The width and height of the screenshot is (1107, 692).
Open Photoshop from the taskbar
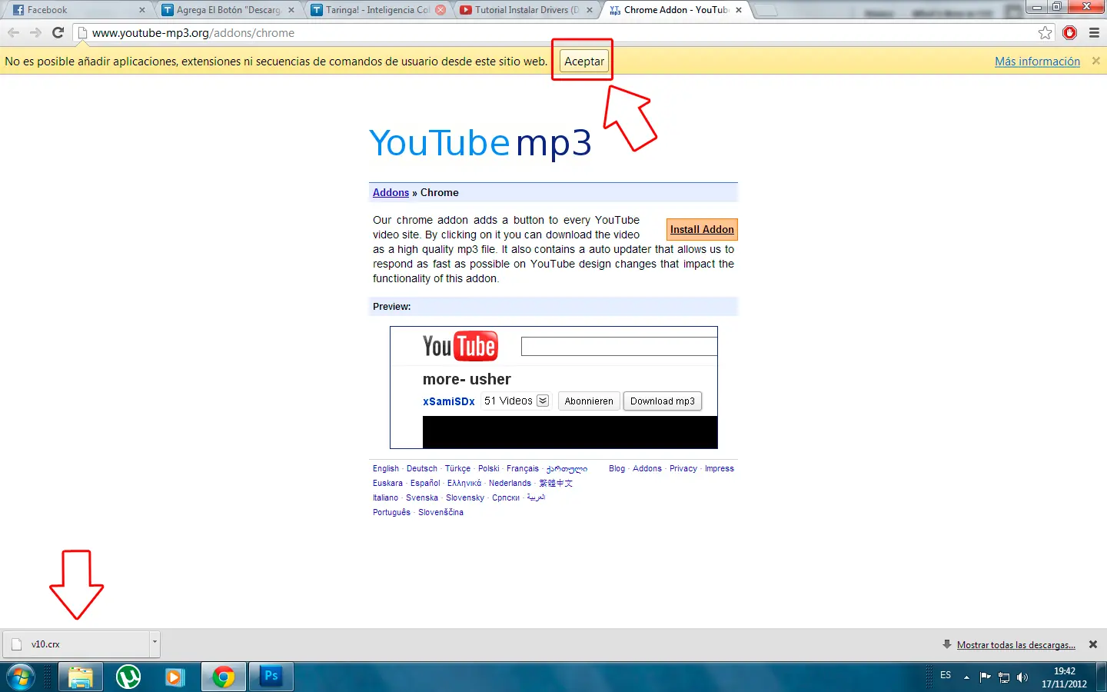pos(271,677)
